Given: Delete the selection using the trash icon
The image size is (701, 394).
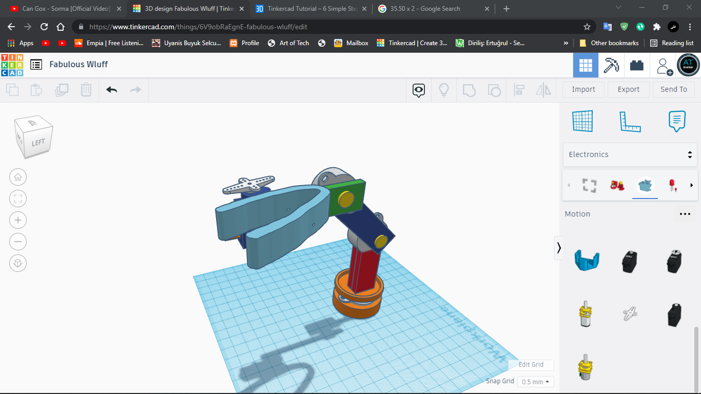Looking at the screenshot, I should 86,89.
